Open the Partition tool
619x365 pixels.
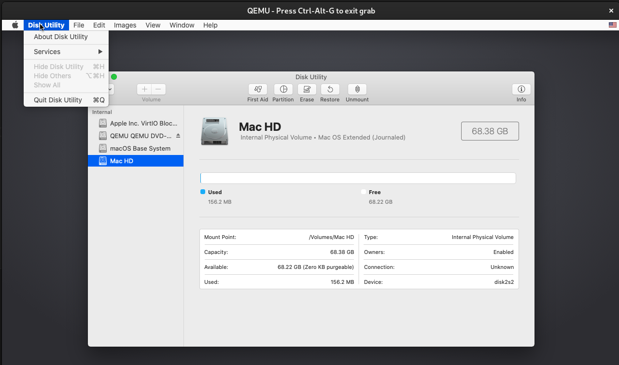click(283, 89)
